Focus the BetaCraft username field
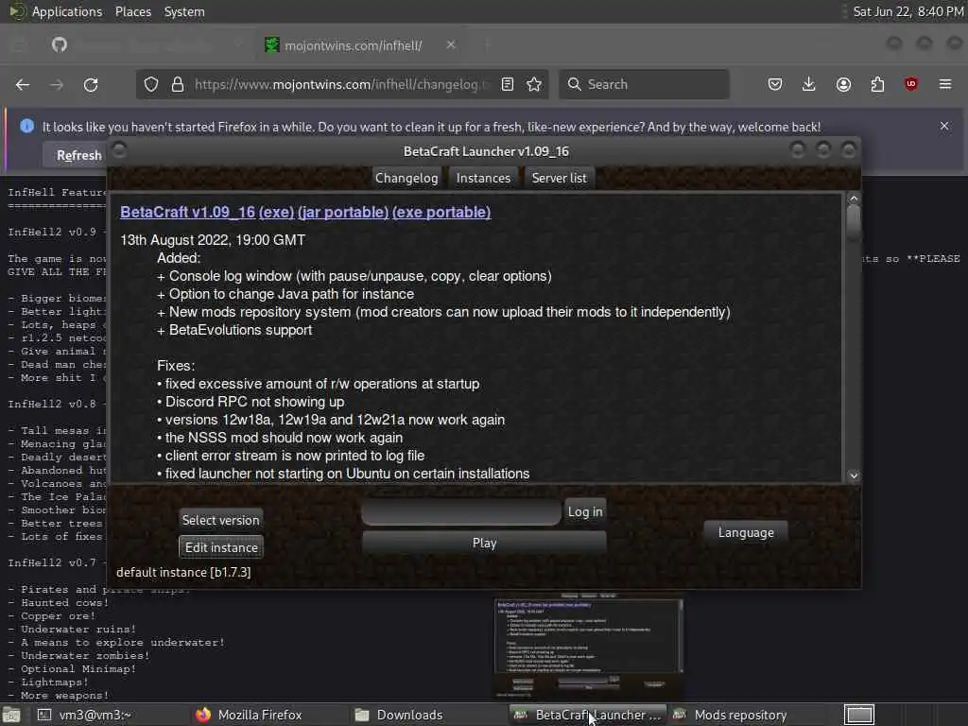Image resolution: width=968 pixels, height=726 pixels. pyautogui.click(x=461, y=511)
